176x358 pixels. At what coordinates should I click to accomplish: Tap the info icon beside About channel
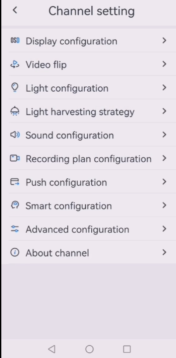(15, 252)
